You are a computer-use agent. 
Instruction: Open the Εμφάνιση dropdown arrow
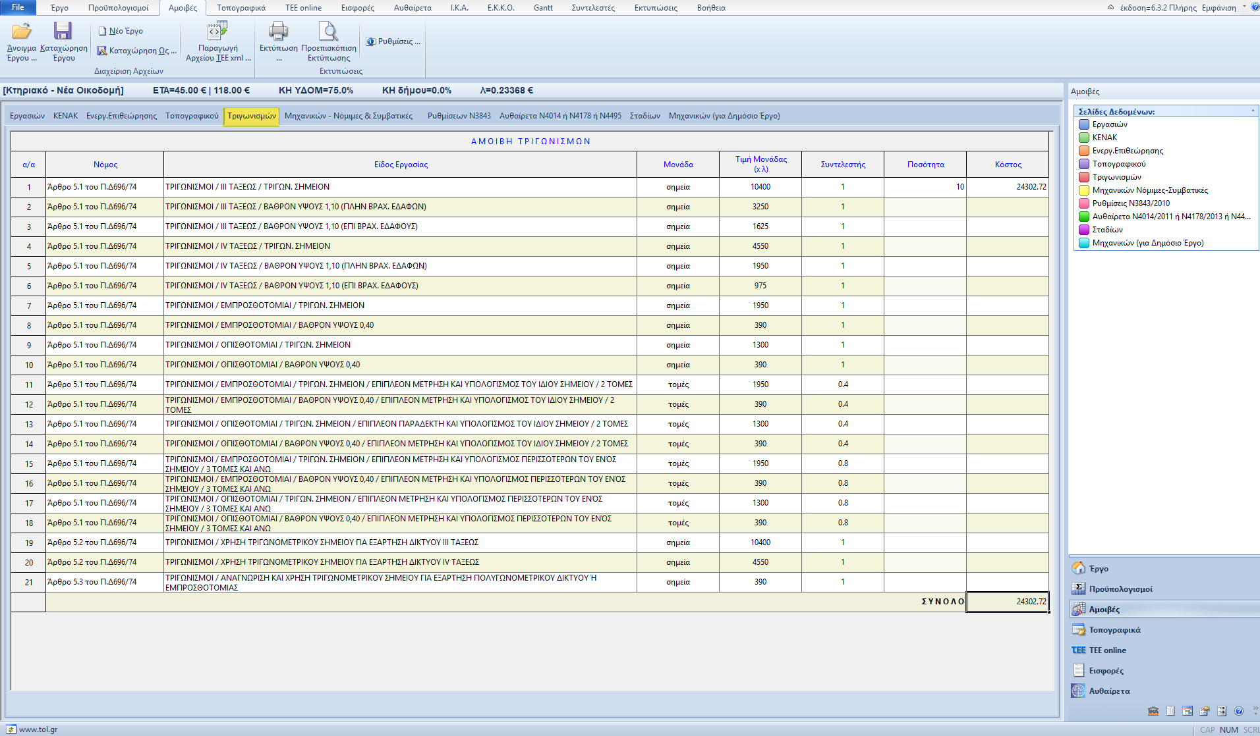pos(1244,7)
